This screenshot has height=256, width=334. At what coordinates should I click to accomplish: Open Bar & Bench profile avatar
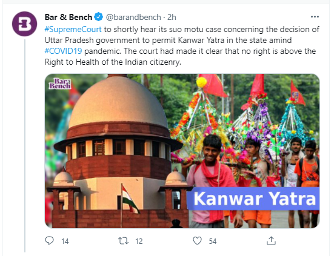tap(24, 24)
